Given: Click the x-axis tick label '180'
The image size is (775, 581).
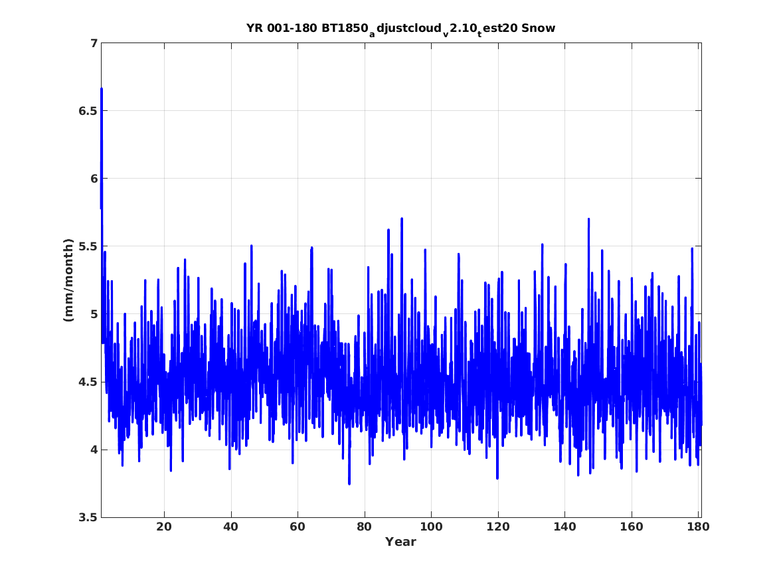Looking at the screenshot, I should (x=699, y=527).
